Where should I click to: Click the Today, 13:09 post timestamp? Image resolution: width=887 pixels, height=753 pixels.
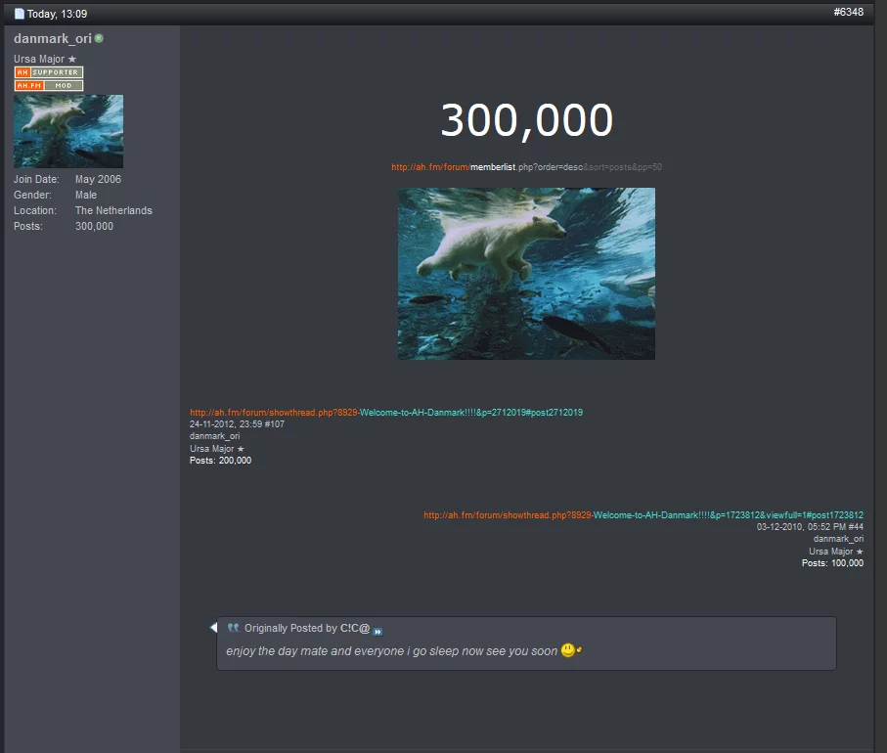(58, 14)
